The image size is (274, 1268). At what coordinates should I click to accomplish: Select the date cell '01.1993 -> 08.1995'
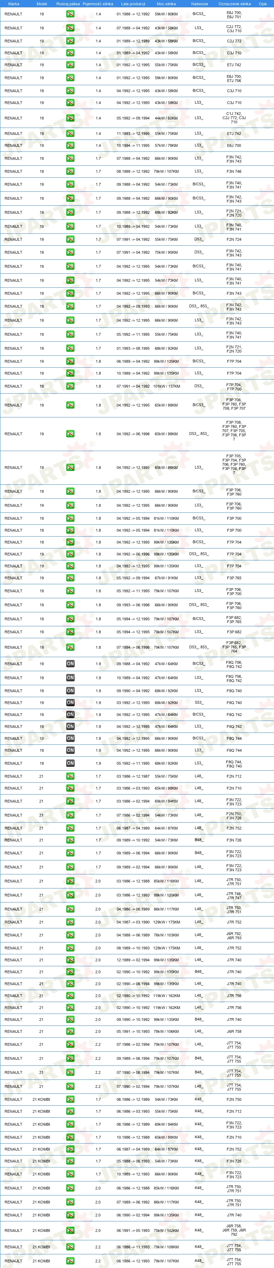[133, 348]
